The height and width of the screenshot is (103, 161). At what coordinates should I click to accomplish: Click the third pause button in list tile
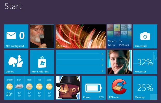102,65
